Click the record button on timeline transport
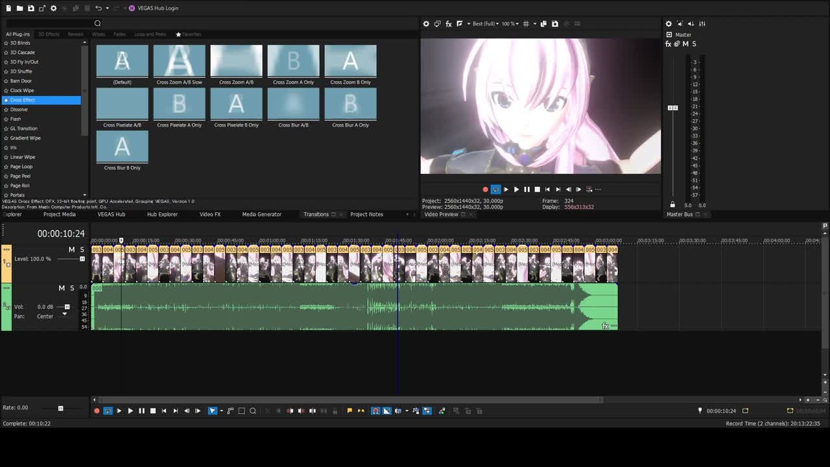The image size is (830, 467). (97, 411)
